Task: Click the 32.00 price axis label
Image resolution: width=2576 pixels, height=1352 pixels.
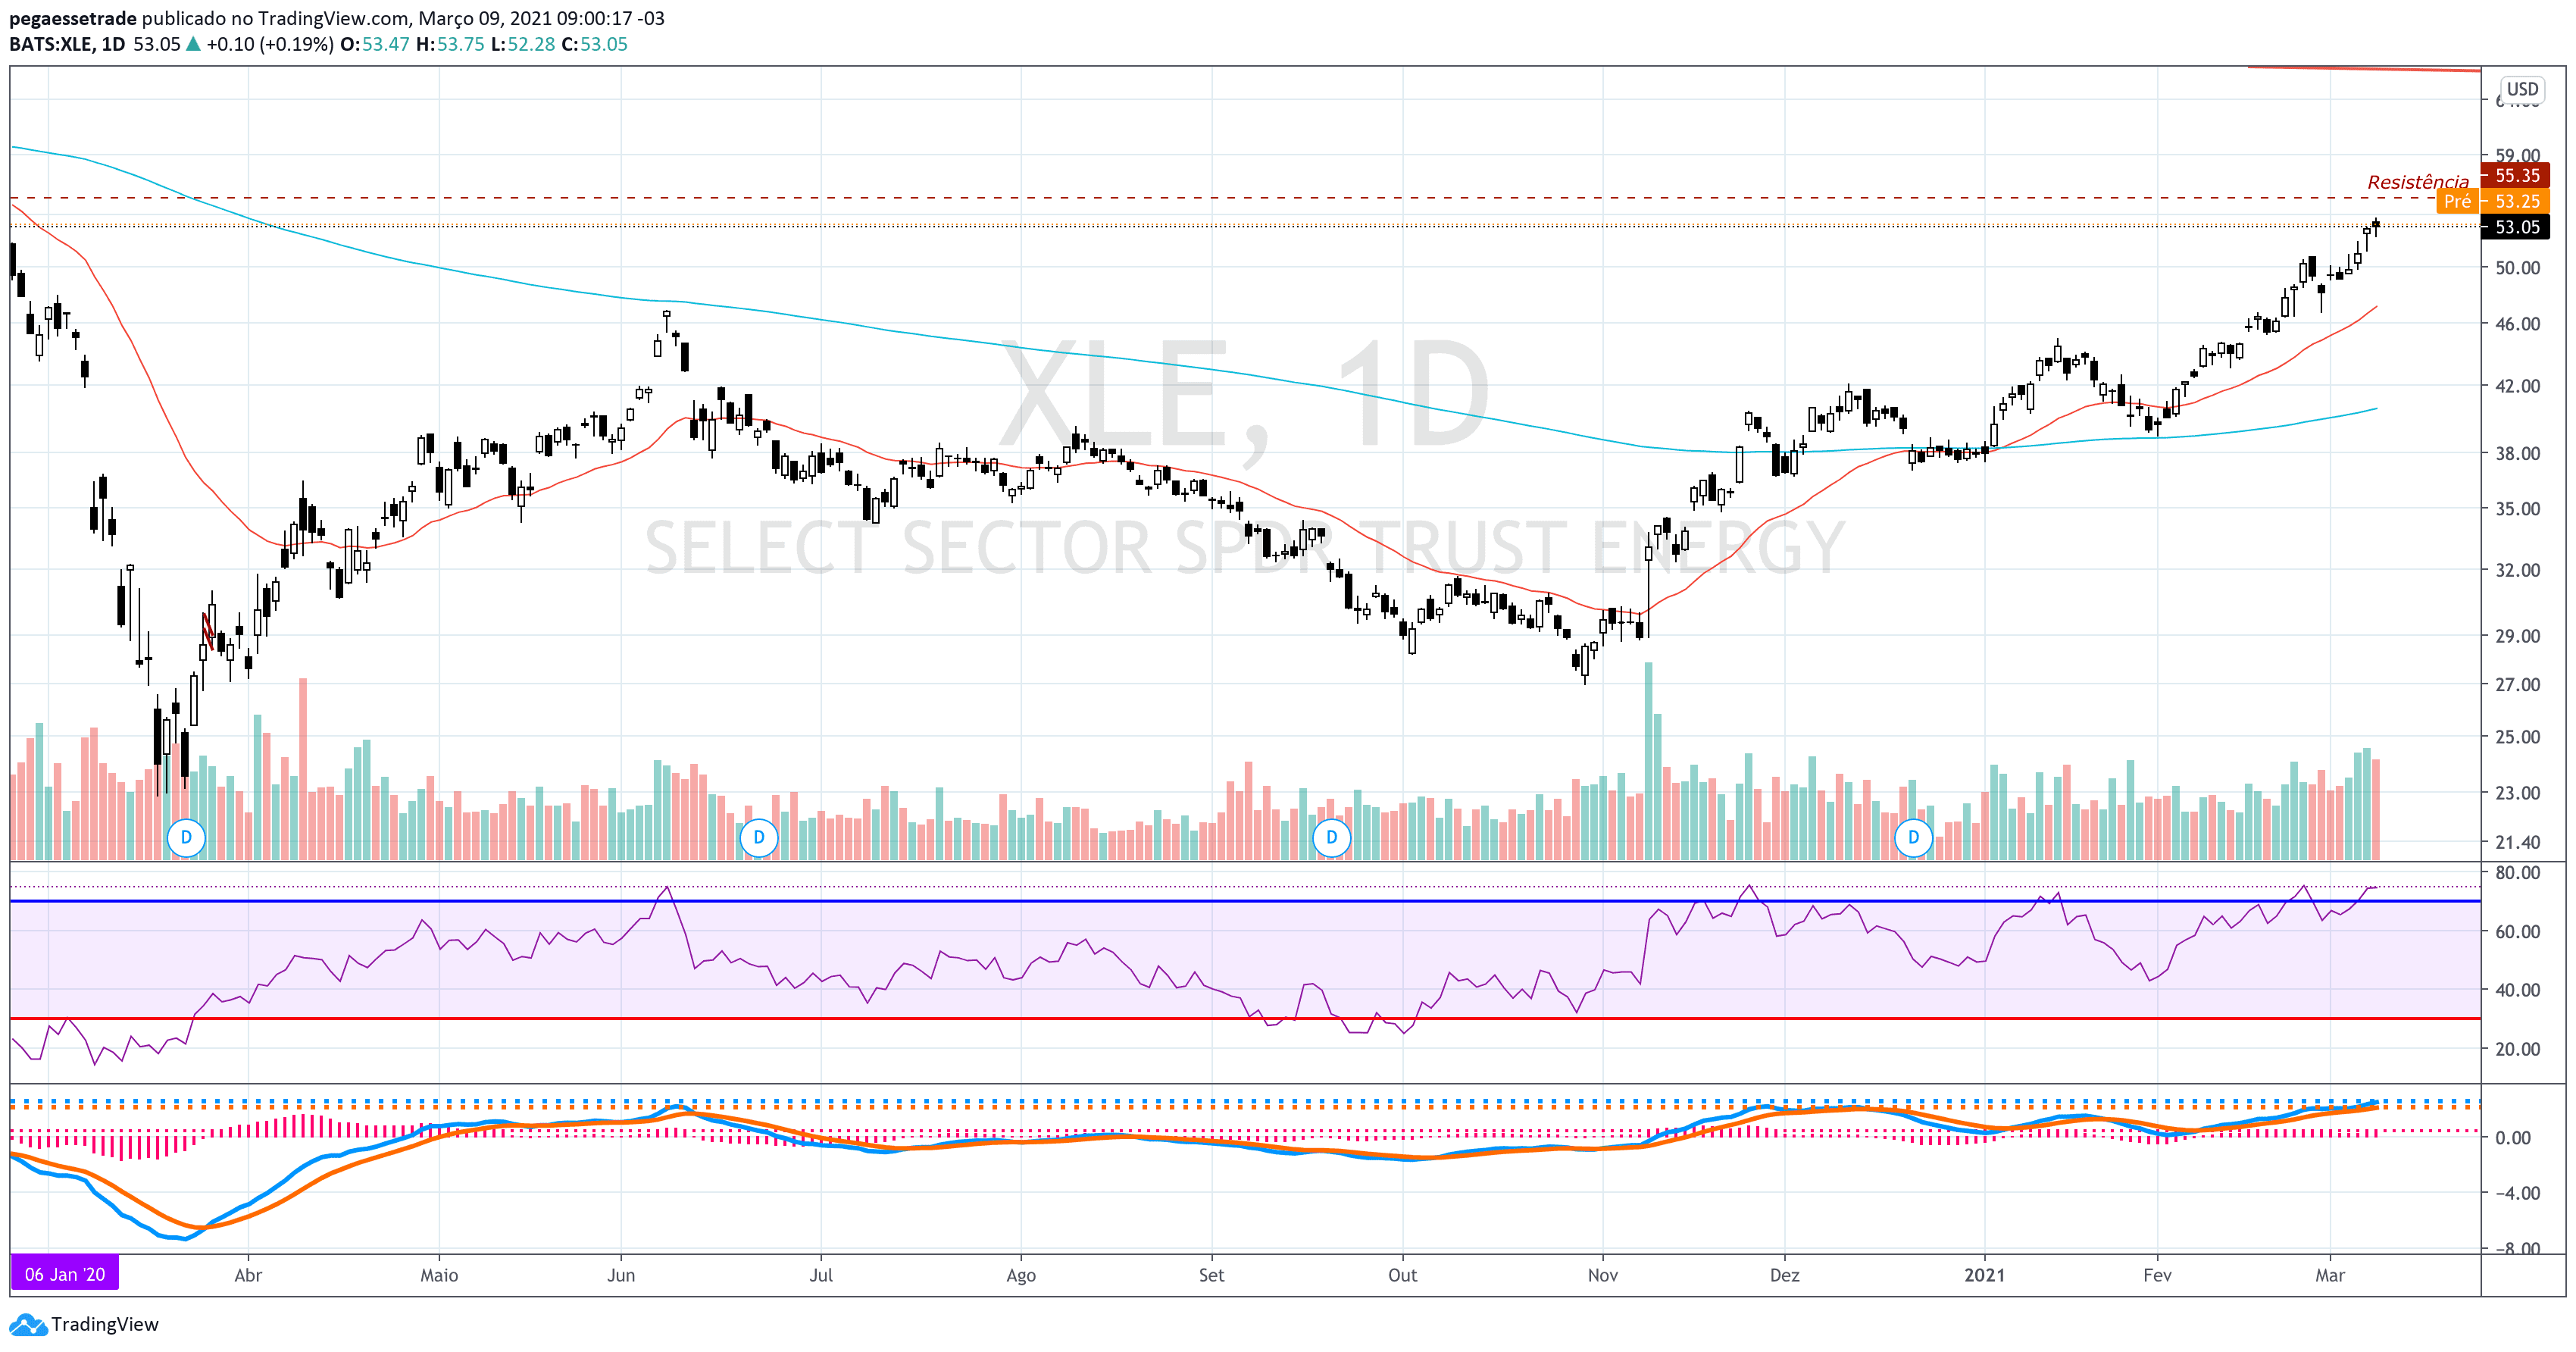Action: (2517, 570)
